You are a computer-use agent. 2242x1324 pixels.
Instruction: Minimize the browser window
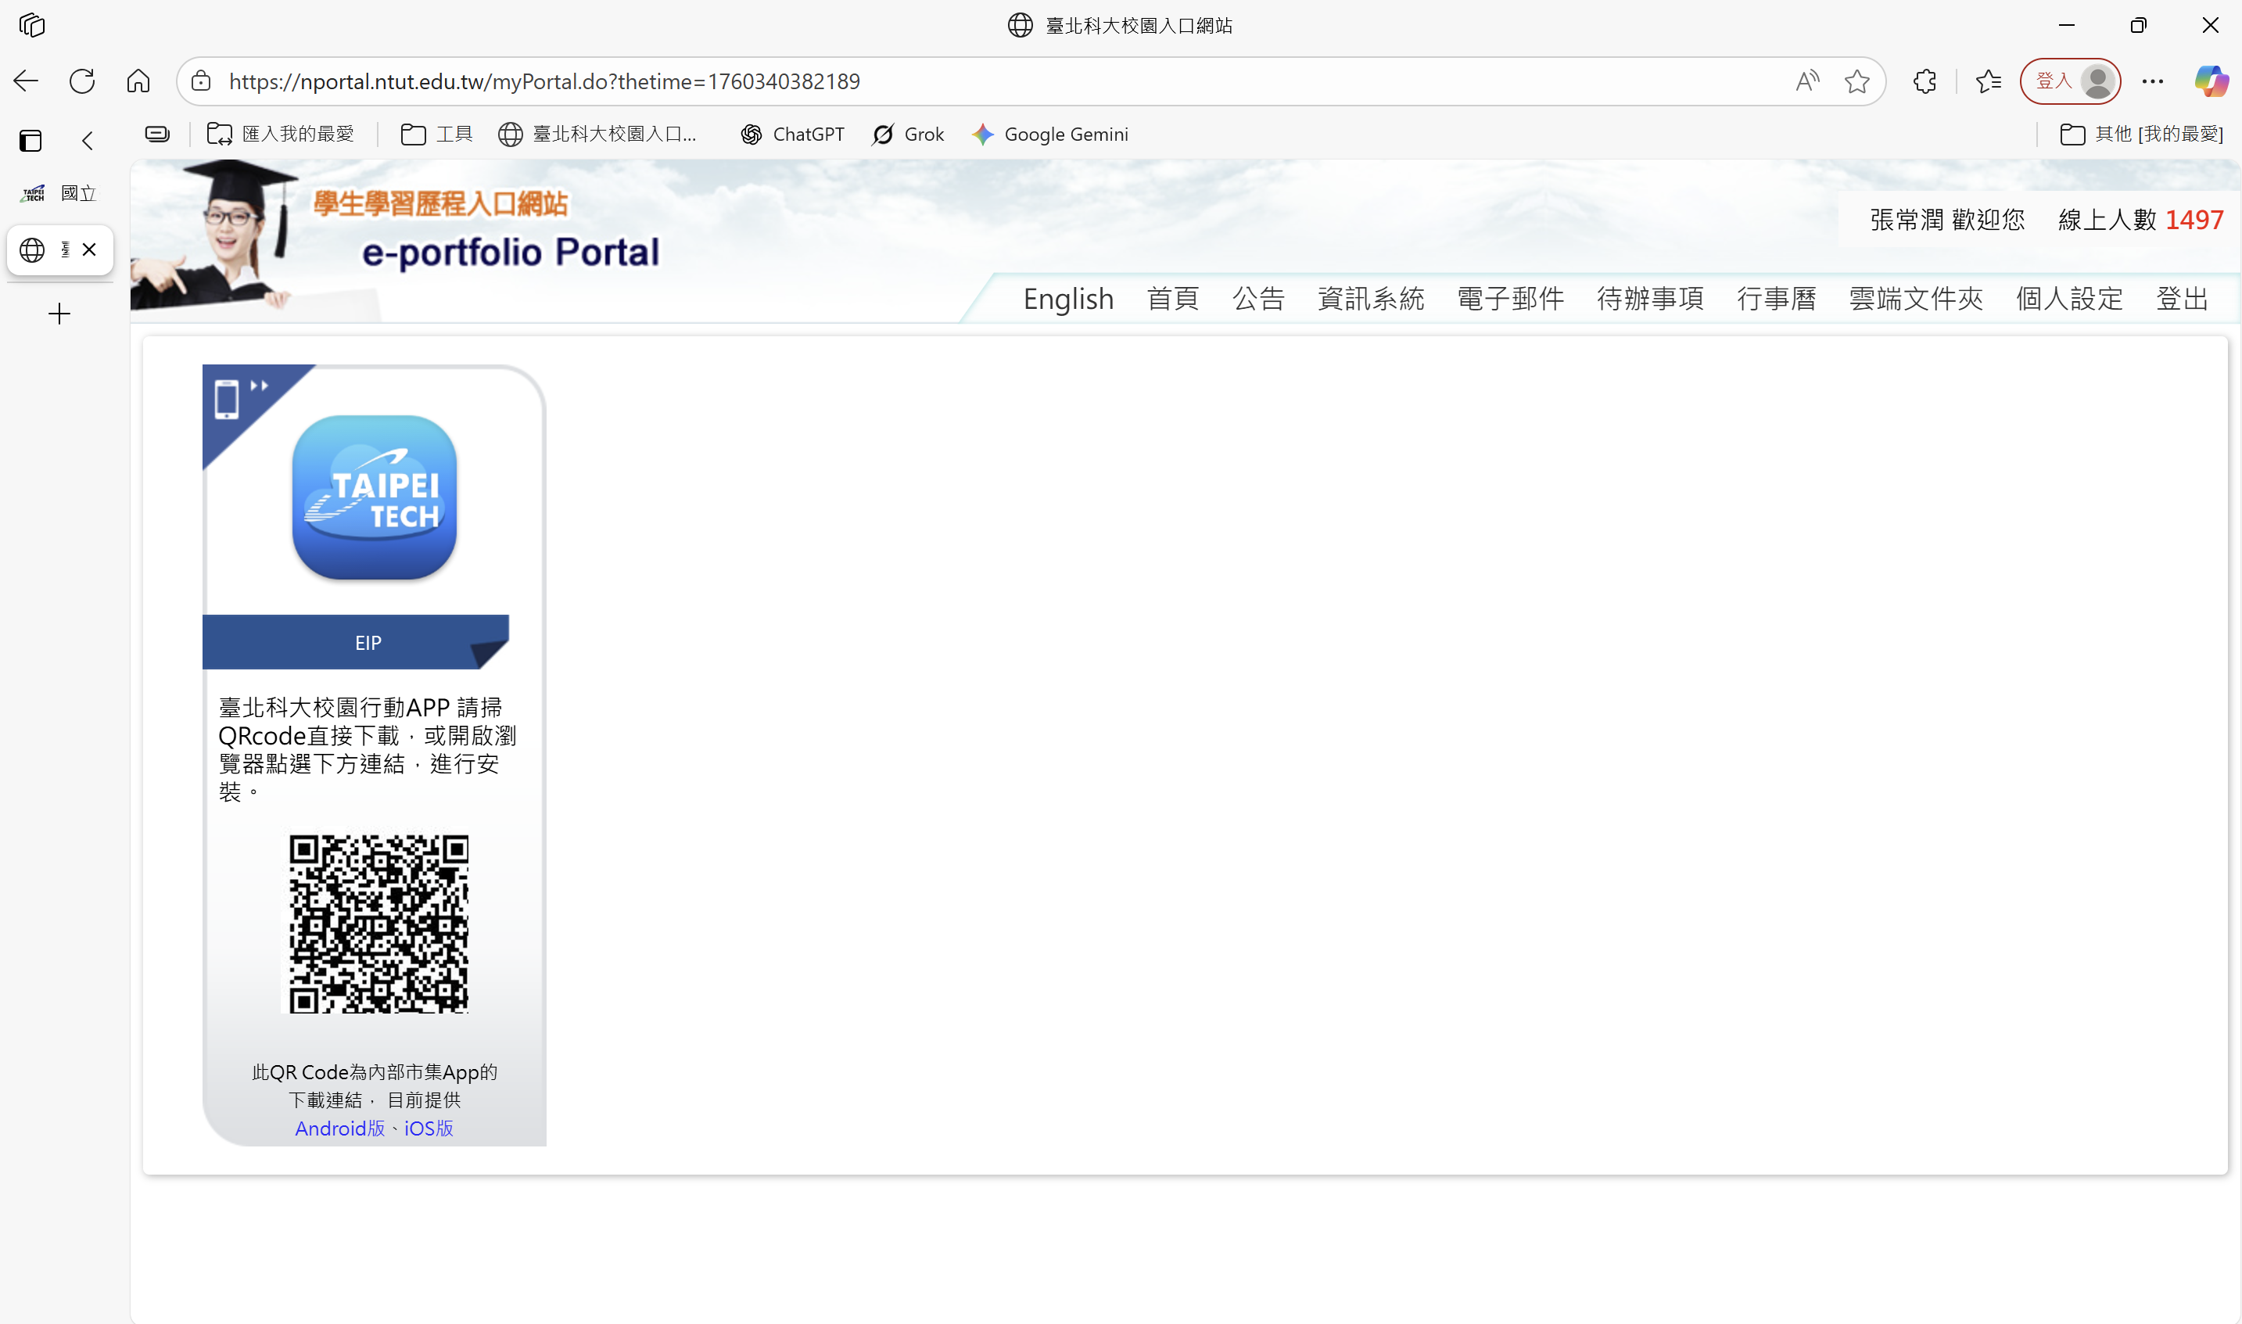tap(2066, 25)
